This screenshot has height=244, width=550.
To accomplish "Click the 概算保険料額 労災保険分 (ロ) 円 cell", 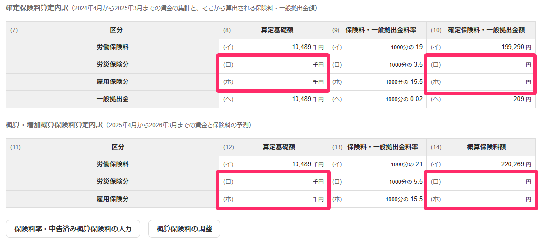I will point(481,182).
